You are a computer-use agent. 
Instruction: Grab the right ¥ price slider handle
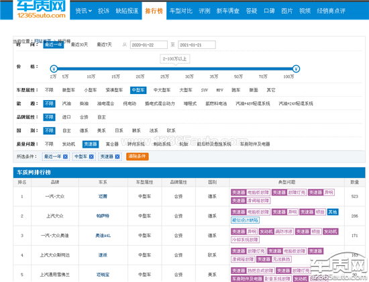click(296, 68)
